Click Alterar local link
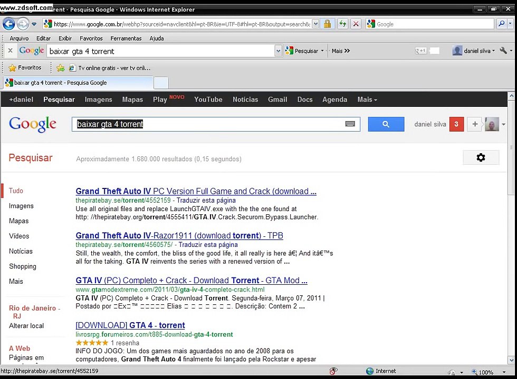The width and height of the screenshot is (517, 379). point(26,326)
